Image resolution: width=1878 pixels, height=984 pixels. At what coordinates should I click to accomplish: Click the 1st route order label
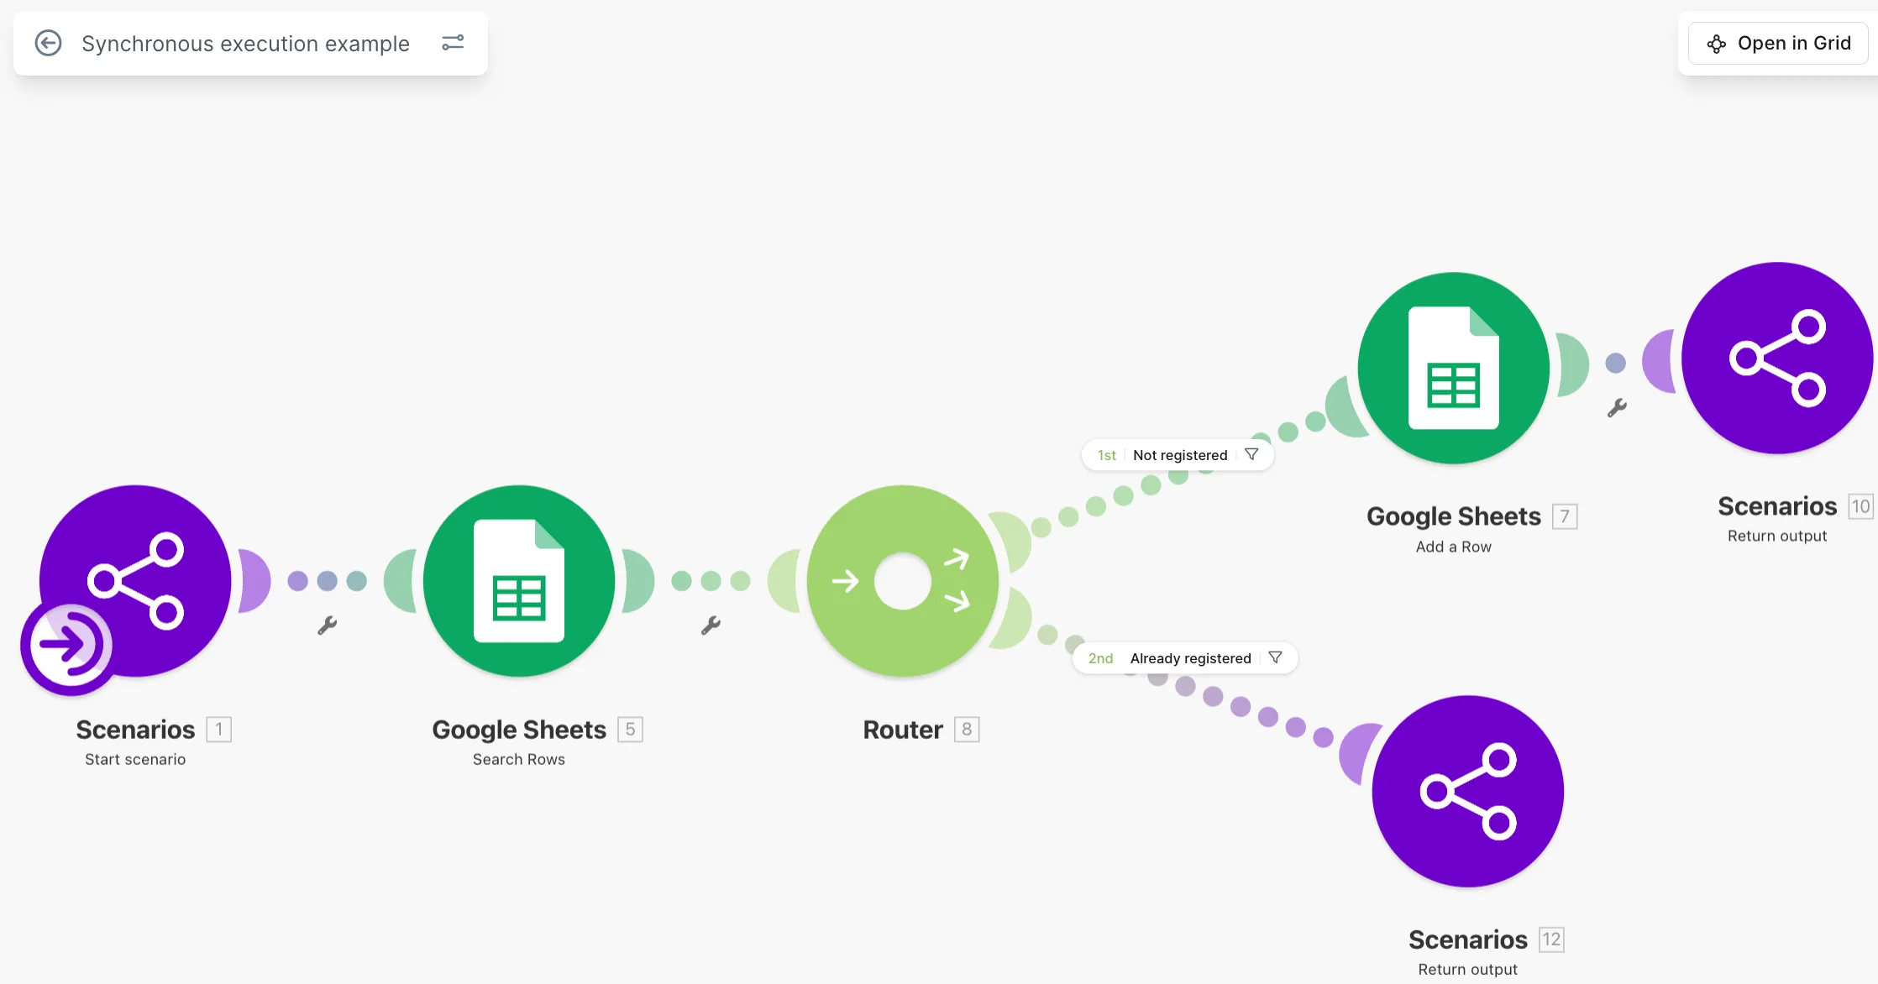(x=1106, y=455)
